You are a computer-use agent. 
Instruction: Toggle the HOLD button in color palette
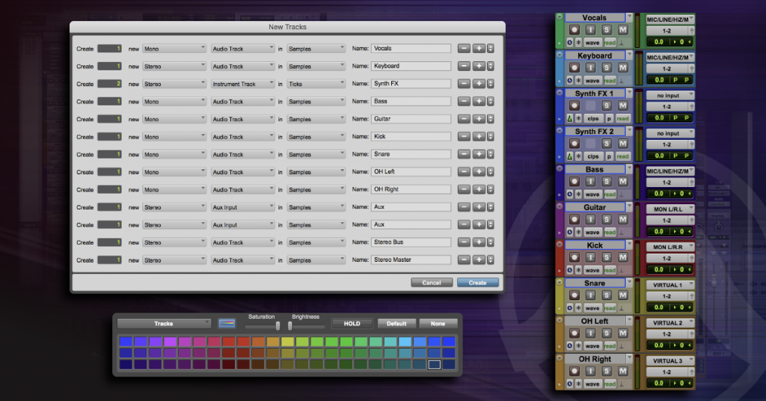click(x=352, y=324)
